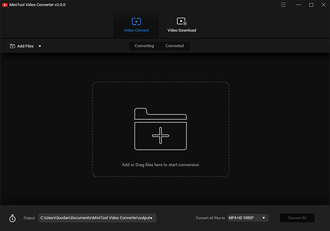Click the Video Convert icon
The image size is (330, 231).
tap(137, 21)
